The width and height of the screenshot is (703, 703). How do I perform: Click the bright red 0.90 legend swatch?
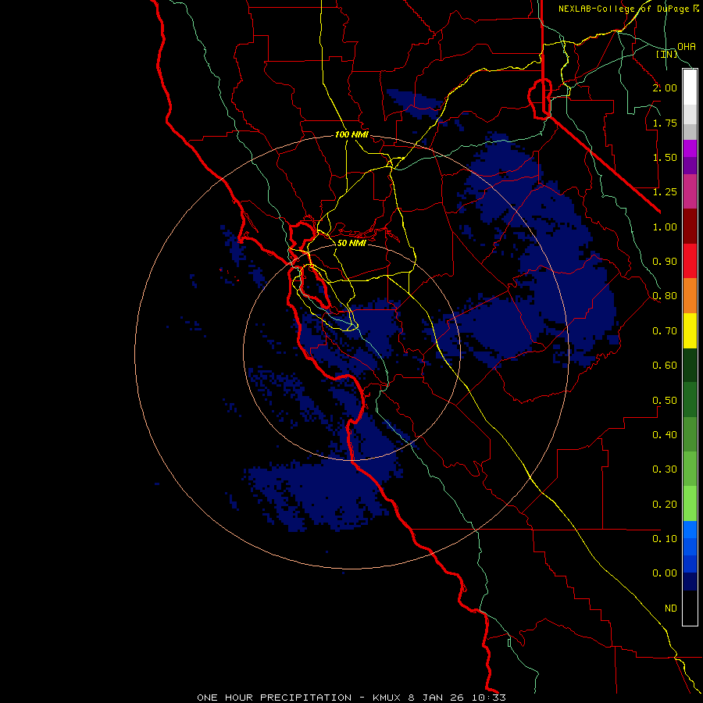[x=690, y=261]
